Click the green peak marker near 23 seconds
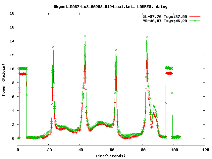212x159 pixels. pos(53,47)
